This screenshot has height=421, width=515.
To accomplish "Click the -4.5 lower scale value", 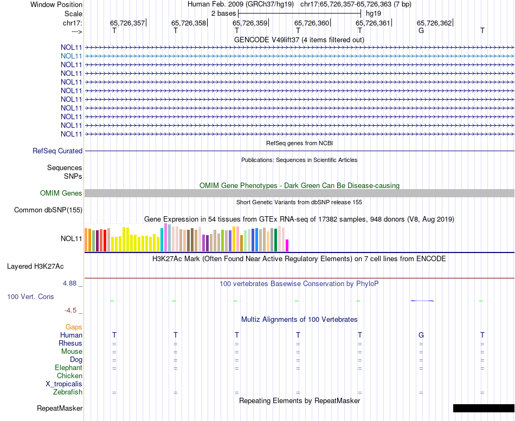I will point(70,310).
